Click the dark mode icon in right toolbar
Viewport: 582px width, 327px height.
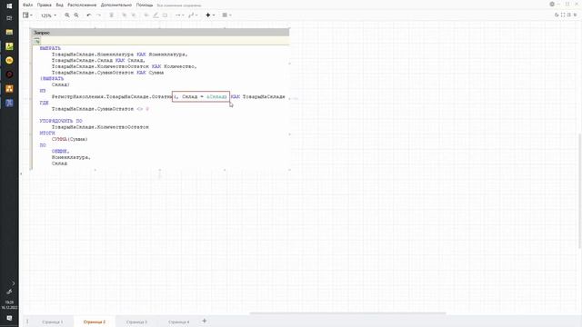click(557, 15)
